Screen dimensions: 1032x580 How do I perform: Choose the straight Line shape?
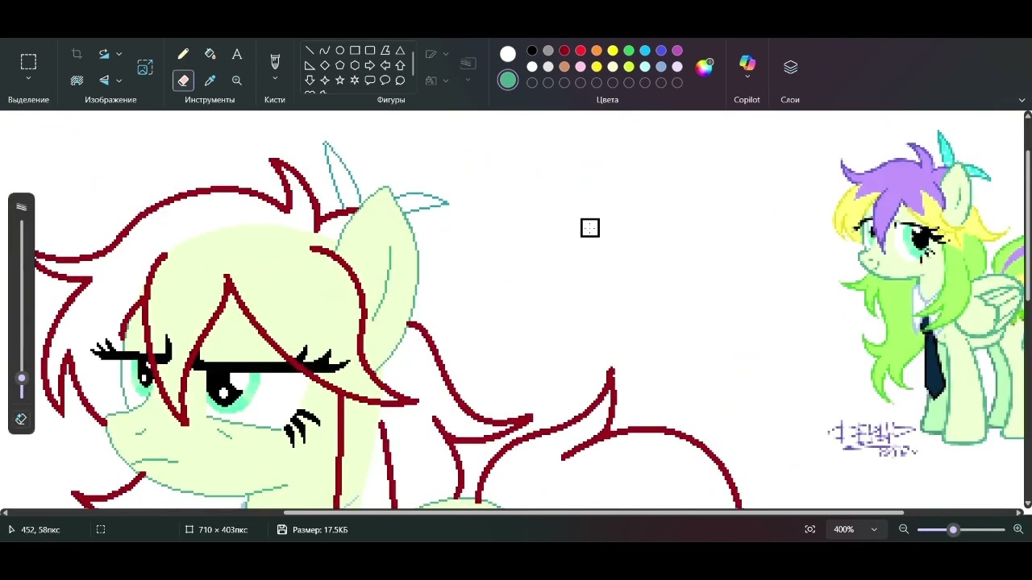click(x=310, y=50)
